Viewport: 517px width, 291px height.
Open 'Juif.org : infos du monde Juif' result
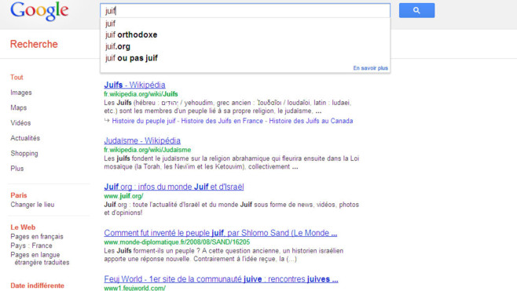pyautogui.click(x=174, y=187)
